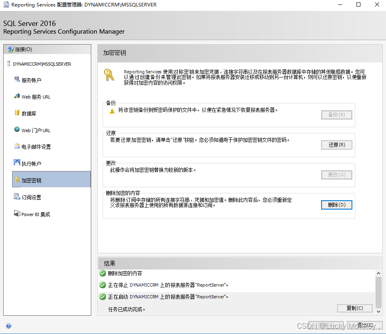Viewport: 386px width, 334px height.
Task: Click the yellow 数据库 database icon
Action: [x=17, y=113]
